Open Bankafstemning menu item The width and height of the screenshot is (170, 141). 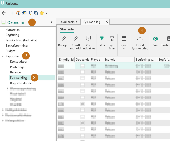[17, 46]
